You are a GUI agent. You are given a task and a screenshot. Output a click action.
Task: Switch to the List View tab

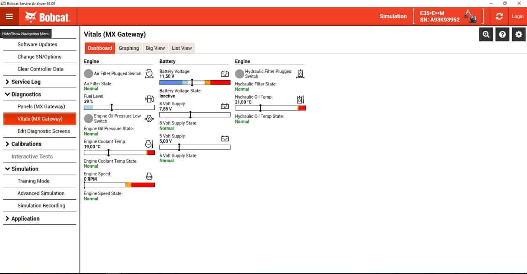click(182, 48)
